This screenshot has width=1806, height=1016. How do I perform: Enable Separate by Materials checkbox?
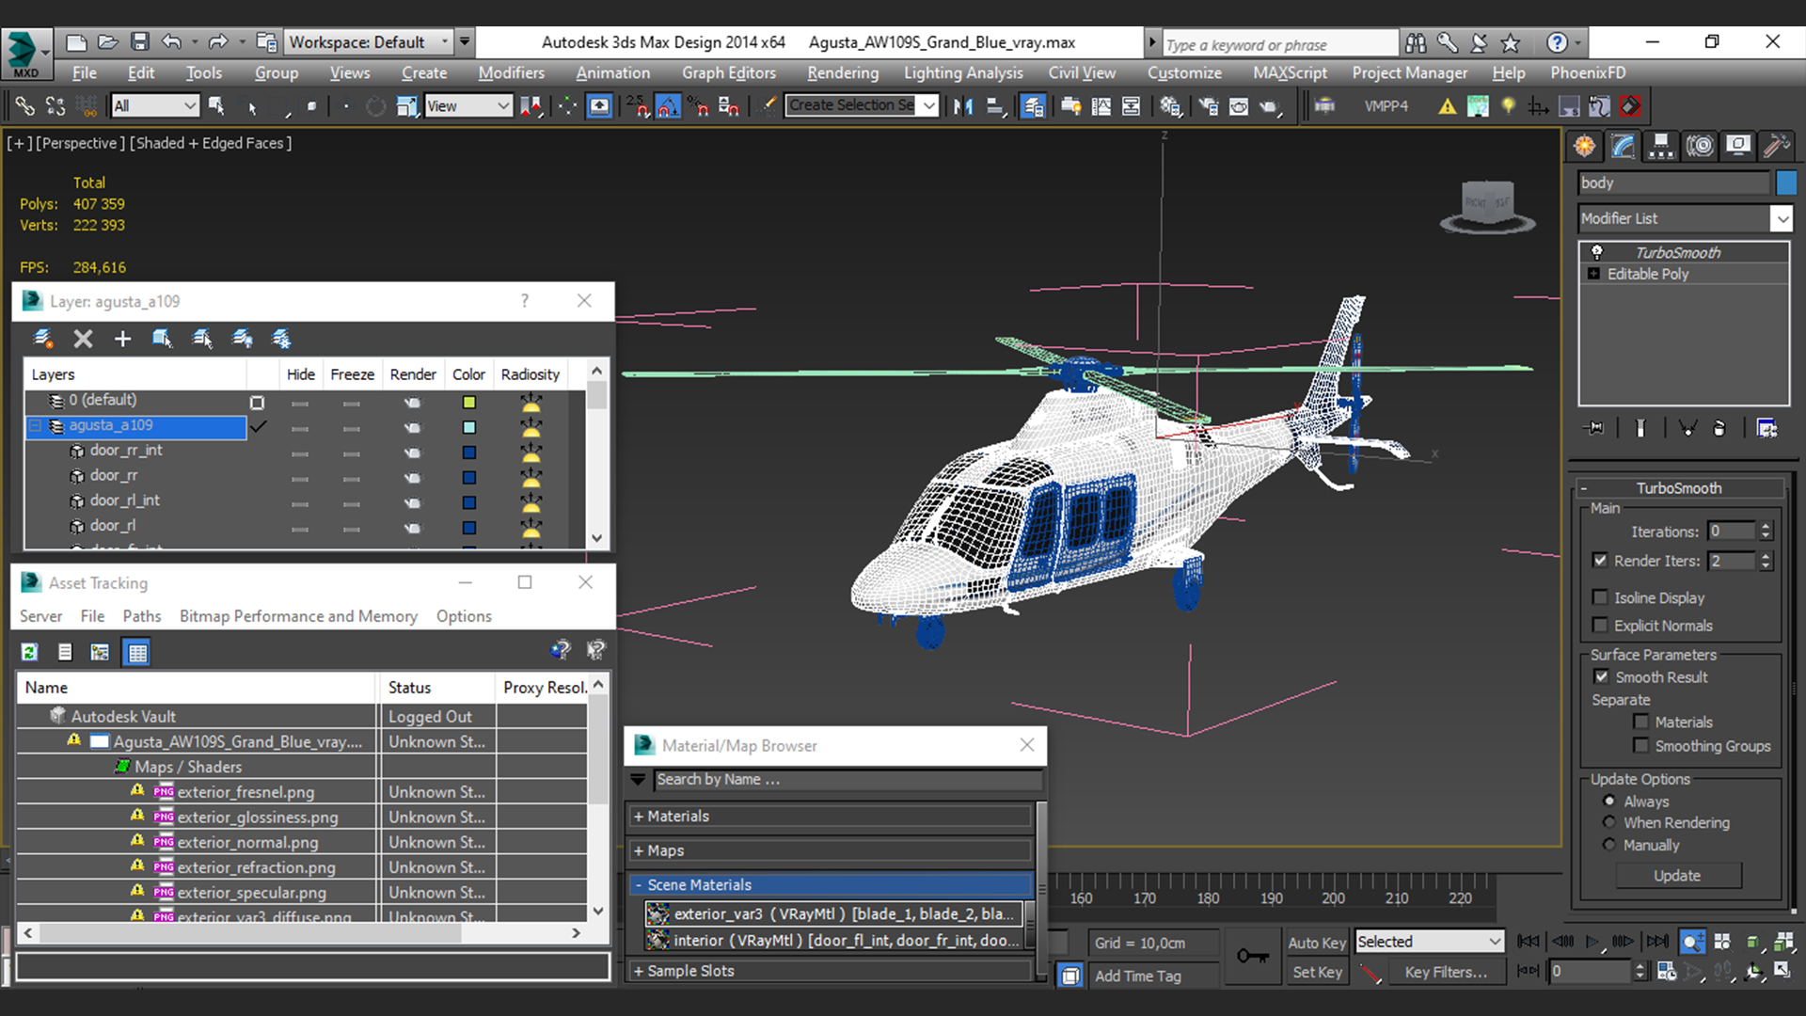[x=1640, y=722]
